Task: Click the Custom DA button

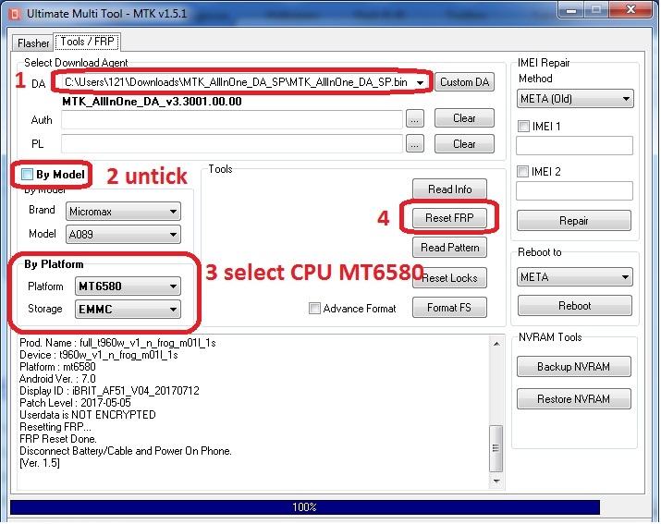Action: (x=464, y=82)
